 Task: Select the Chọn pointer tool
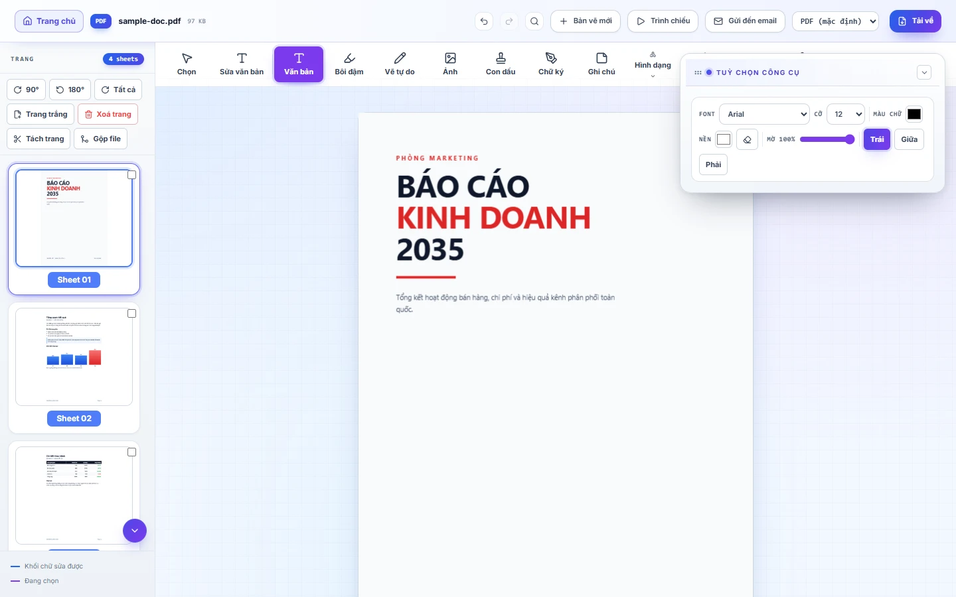click(x=187, y=64)
